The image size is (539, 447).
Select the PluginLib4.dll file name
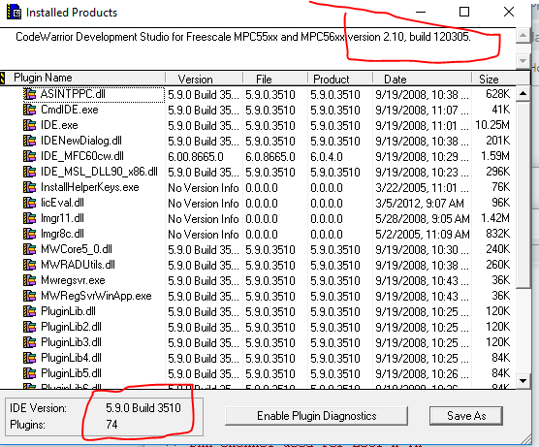click(71, 358)
